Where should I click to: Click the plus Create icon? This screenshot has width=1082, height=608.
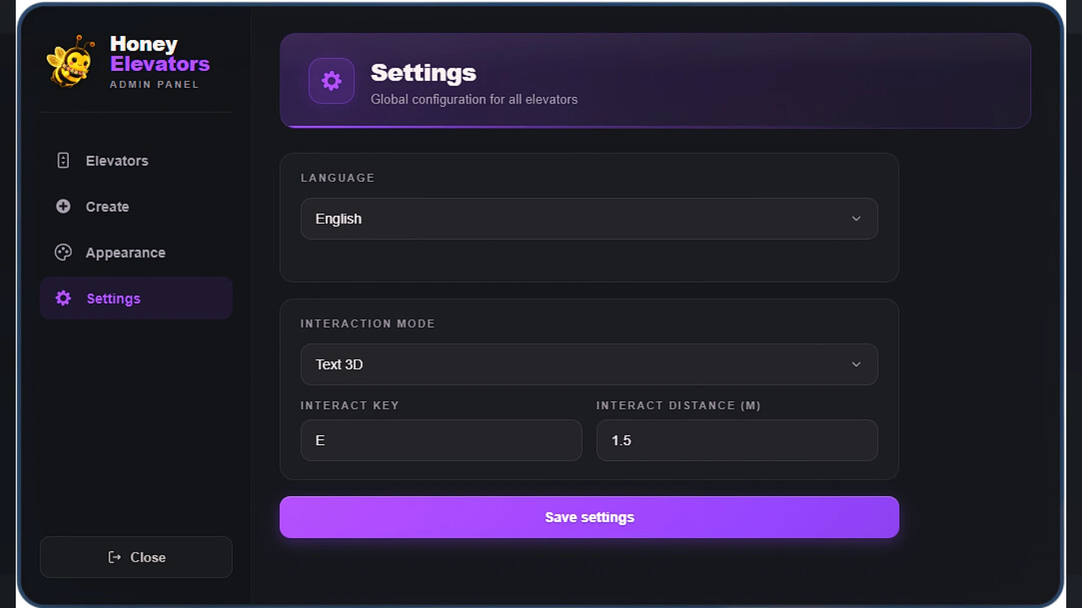click(63, 206)
